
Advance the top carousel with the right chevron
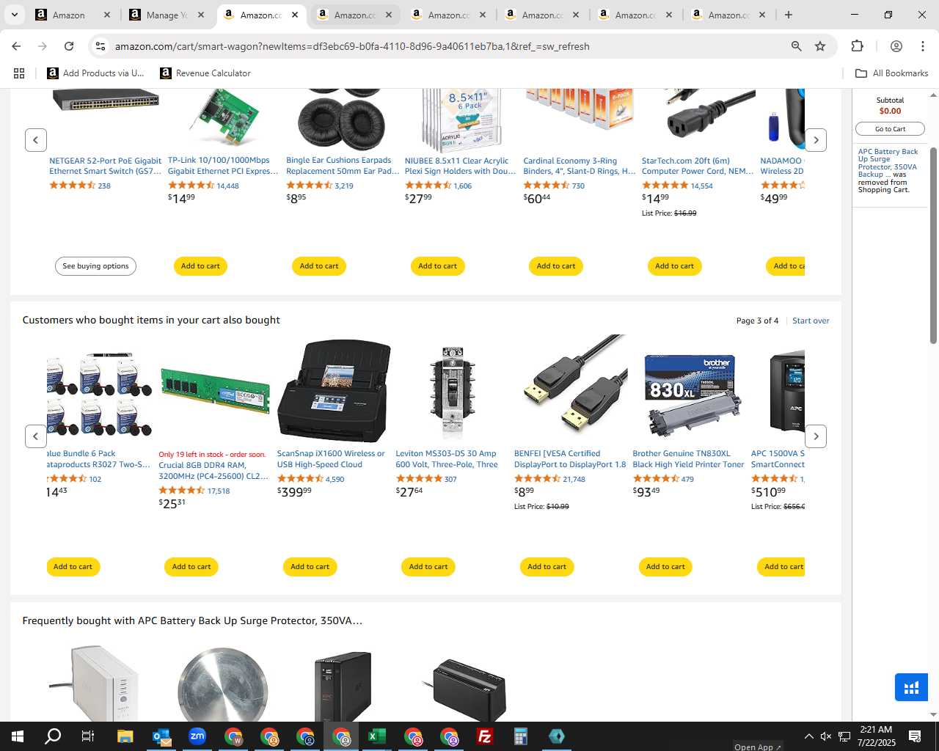816,140
